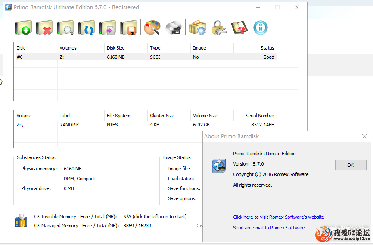Click the Label column header
This screenshot has width=373, height=245.
coord(81,116)
